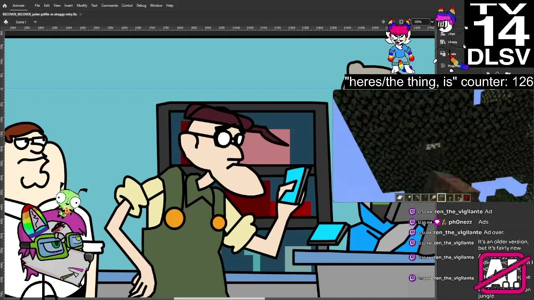The height and width of the screenshot is (300, 534).
Task: Click zen_the_vigilante on the 'Ad over.' message
Action: 457,232
